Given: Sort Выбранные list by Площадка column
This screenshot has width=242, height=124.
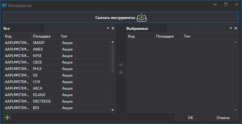Looking at the screenshot, I should tap(169, 36).
